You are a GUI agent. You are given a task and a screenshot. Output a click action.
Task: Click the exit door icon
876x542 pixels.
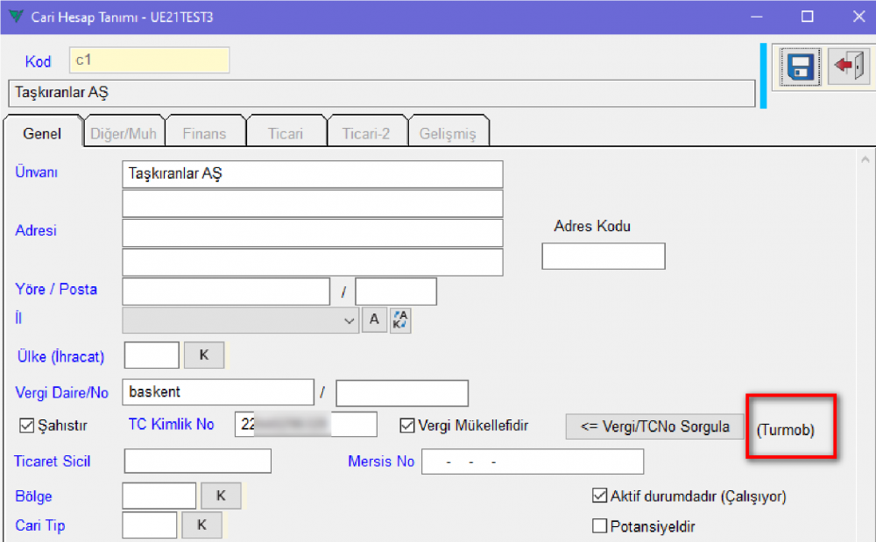point(848,67)
